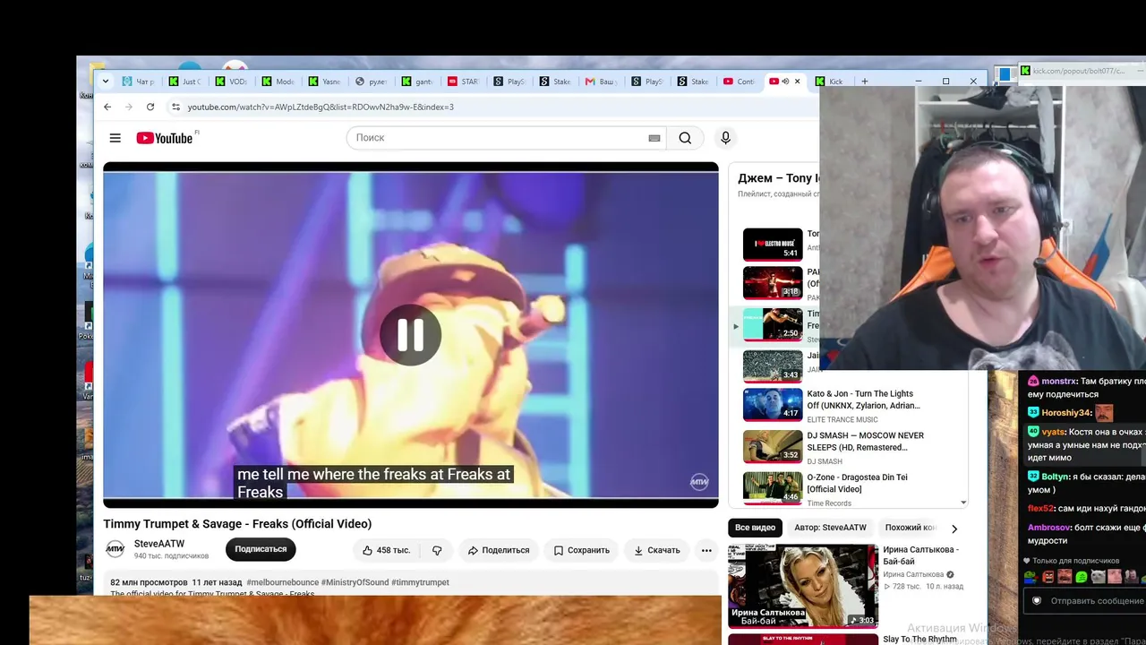
Task: Open the #MinistryOfSound hashtag
Action: 355,582
